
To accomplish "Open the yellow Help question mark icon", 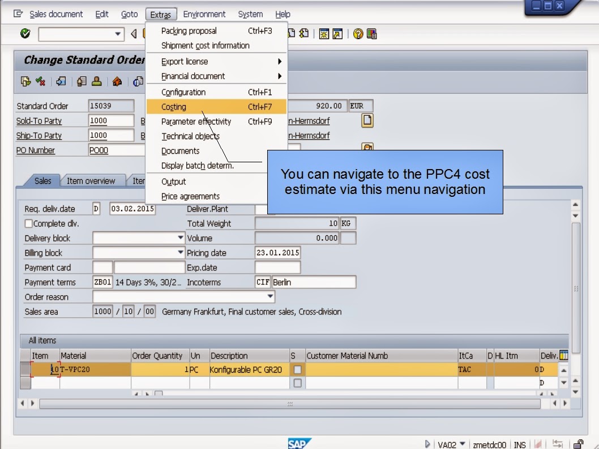I will pos(358,34).
